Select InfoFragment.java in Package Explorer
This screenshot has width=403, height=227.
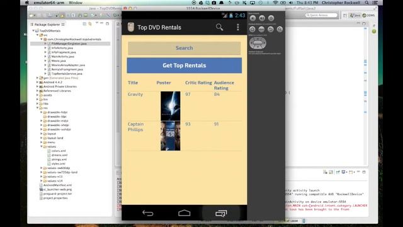coord(64,52)
